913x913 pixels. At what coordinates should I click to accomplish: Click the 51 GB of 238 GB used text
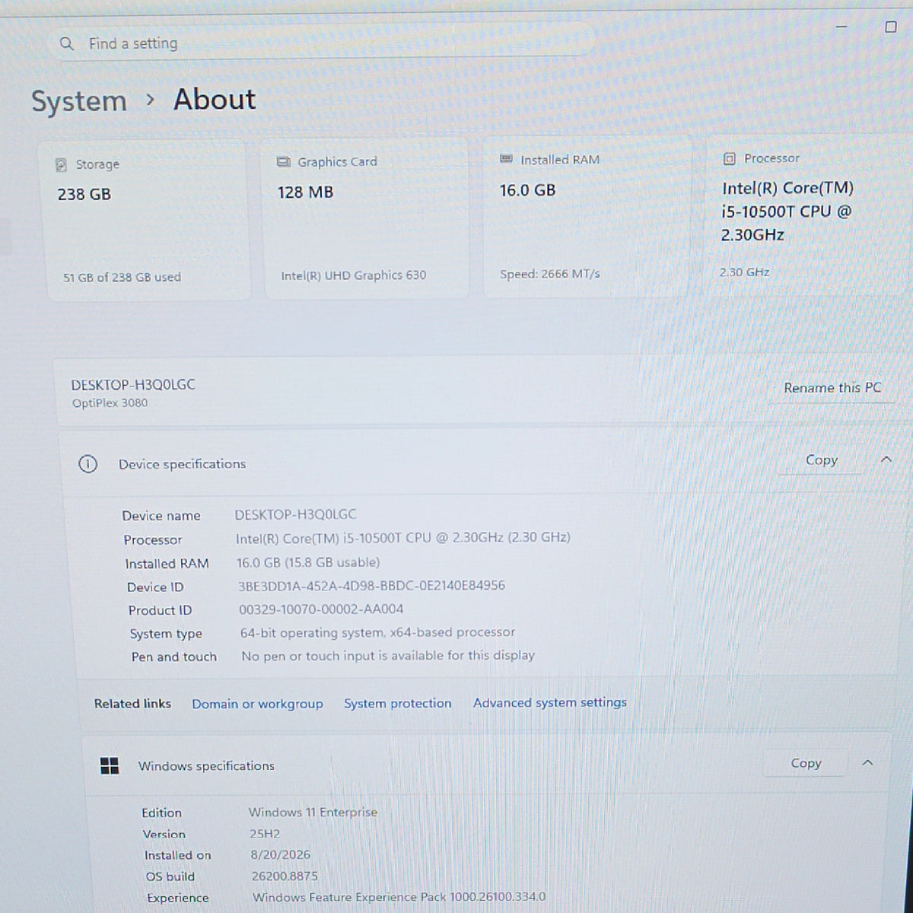point(122,278)
